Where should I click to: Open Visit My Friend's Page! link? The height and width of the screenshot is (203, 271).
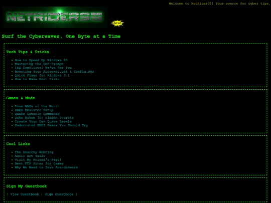coord(38,160)
